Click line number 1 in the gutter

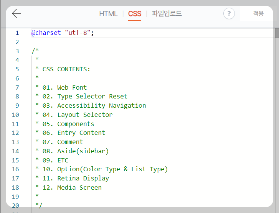17,33
